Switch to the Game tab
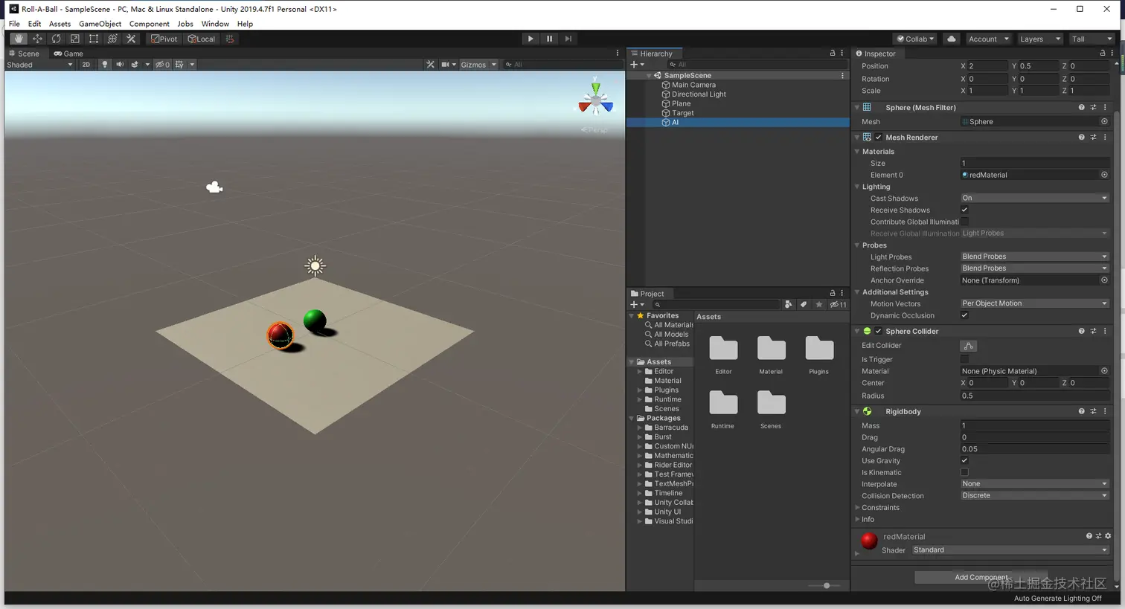The height and width of the screenshot is (609, 1125). click(x=68, y=54)
